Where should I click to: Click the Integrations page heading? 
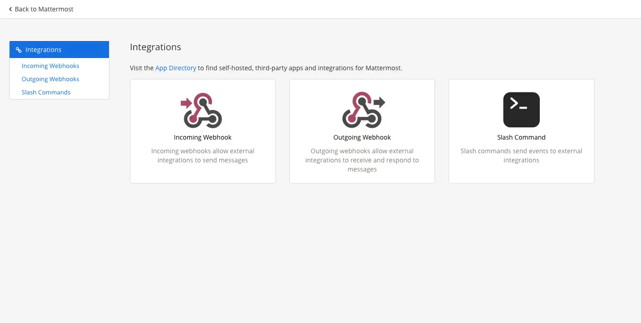155,47
